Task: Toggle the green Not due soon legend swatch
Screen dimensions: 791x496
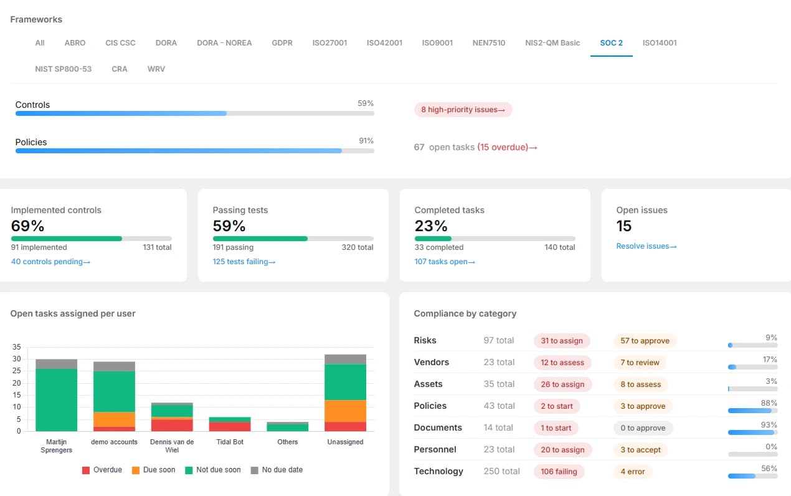Action: coord(189,470)
